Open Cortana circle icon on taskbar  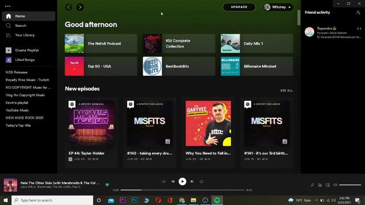coord(99,200)
